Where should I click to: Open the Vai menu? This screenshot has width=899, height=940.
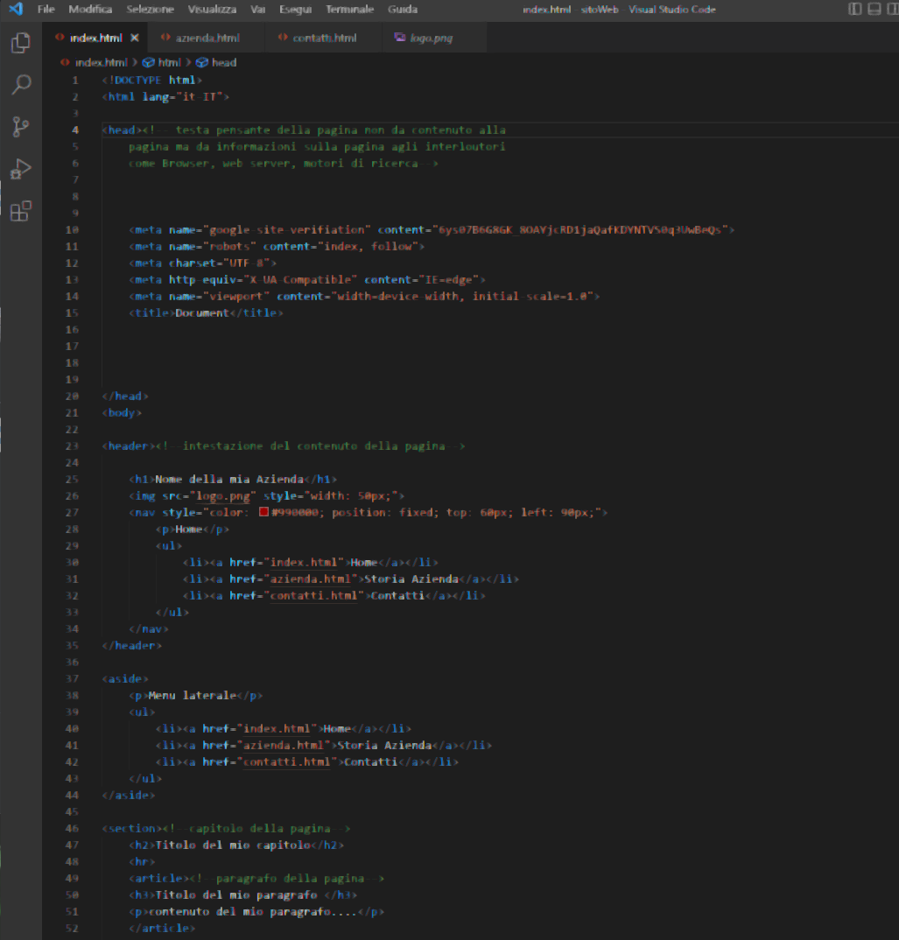(258, 9)
